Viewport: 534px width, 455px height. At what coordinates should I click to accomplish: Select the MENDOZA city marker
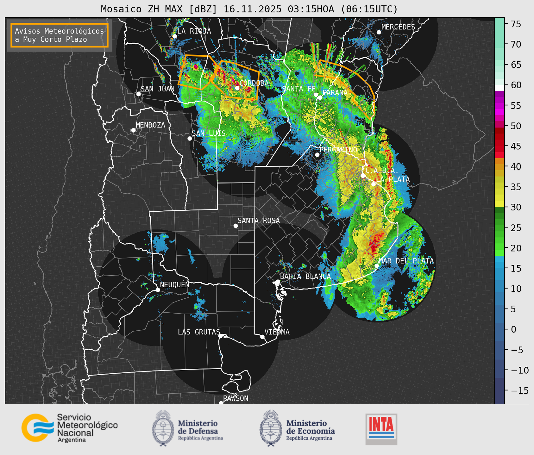point(134,130)
